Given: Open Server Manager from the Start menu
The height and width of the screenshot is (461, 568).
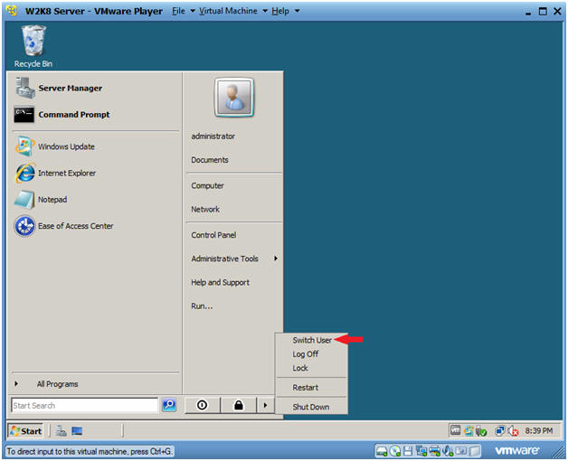Looking at the screenshot, I should coord(96,88).
